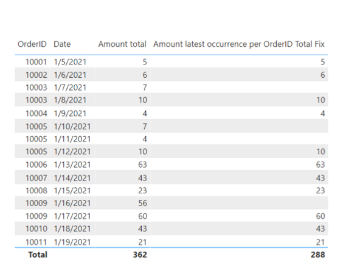This screenshot has height=279, width=360.
Task: Select date 1/16/2021 cell
Action: [x=72, y=203]
